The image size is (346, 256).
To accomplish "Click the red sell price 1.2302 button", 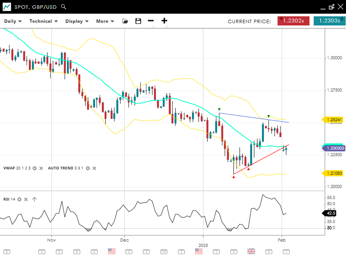I will click(x=293, y=21).
